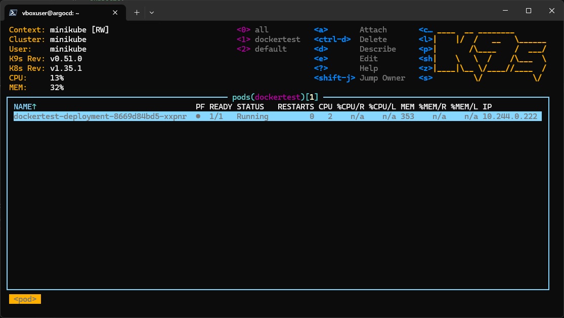Click the <pod> breadcrumb at the bottom
This screenshot has width=564, height=318.
coord(25,299)
